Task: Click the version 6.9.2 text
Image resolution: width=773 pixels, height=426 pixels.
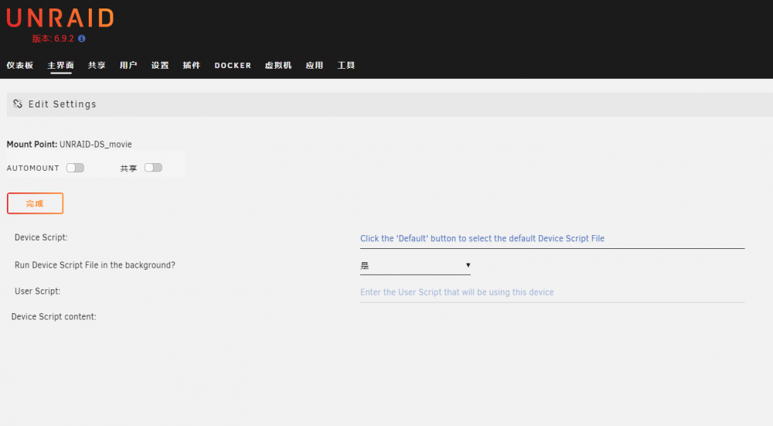Action: pyautogui.click(x=53, y=39)
